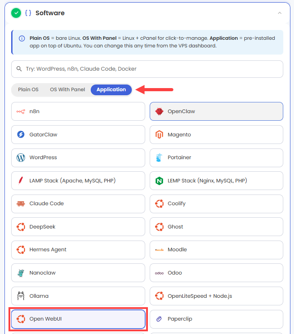294x334 pixels.
Task: Pick the Ollama application card
Action: pos(78,296)
